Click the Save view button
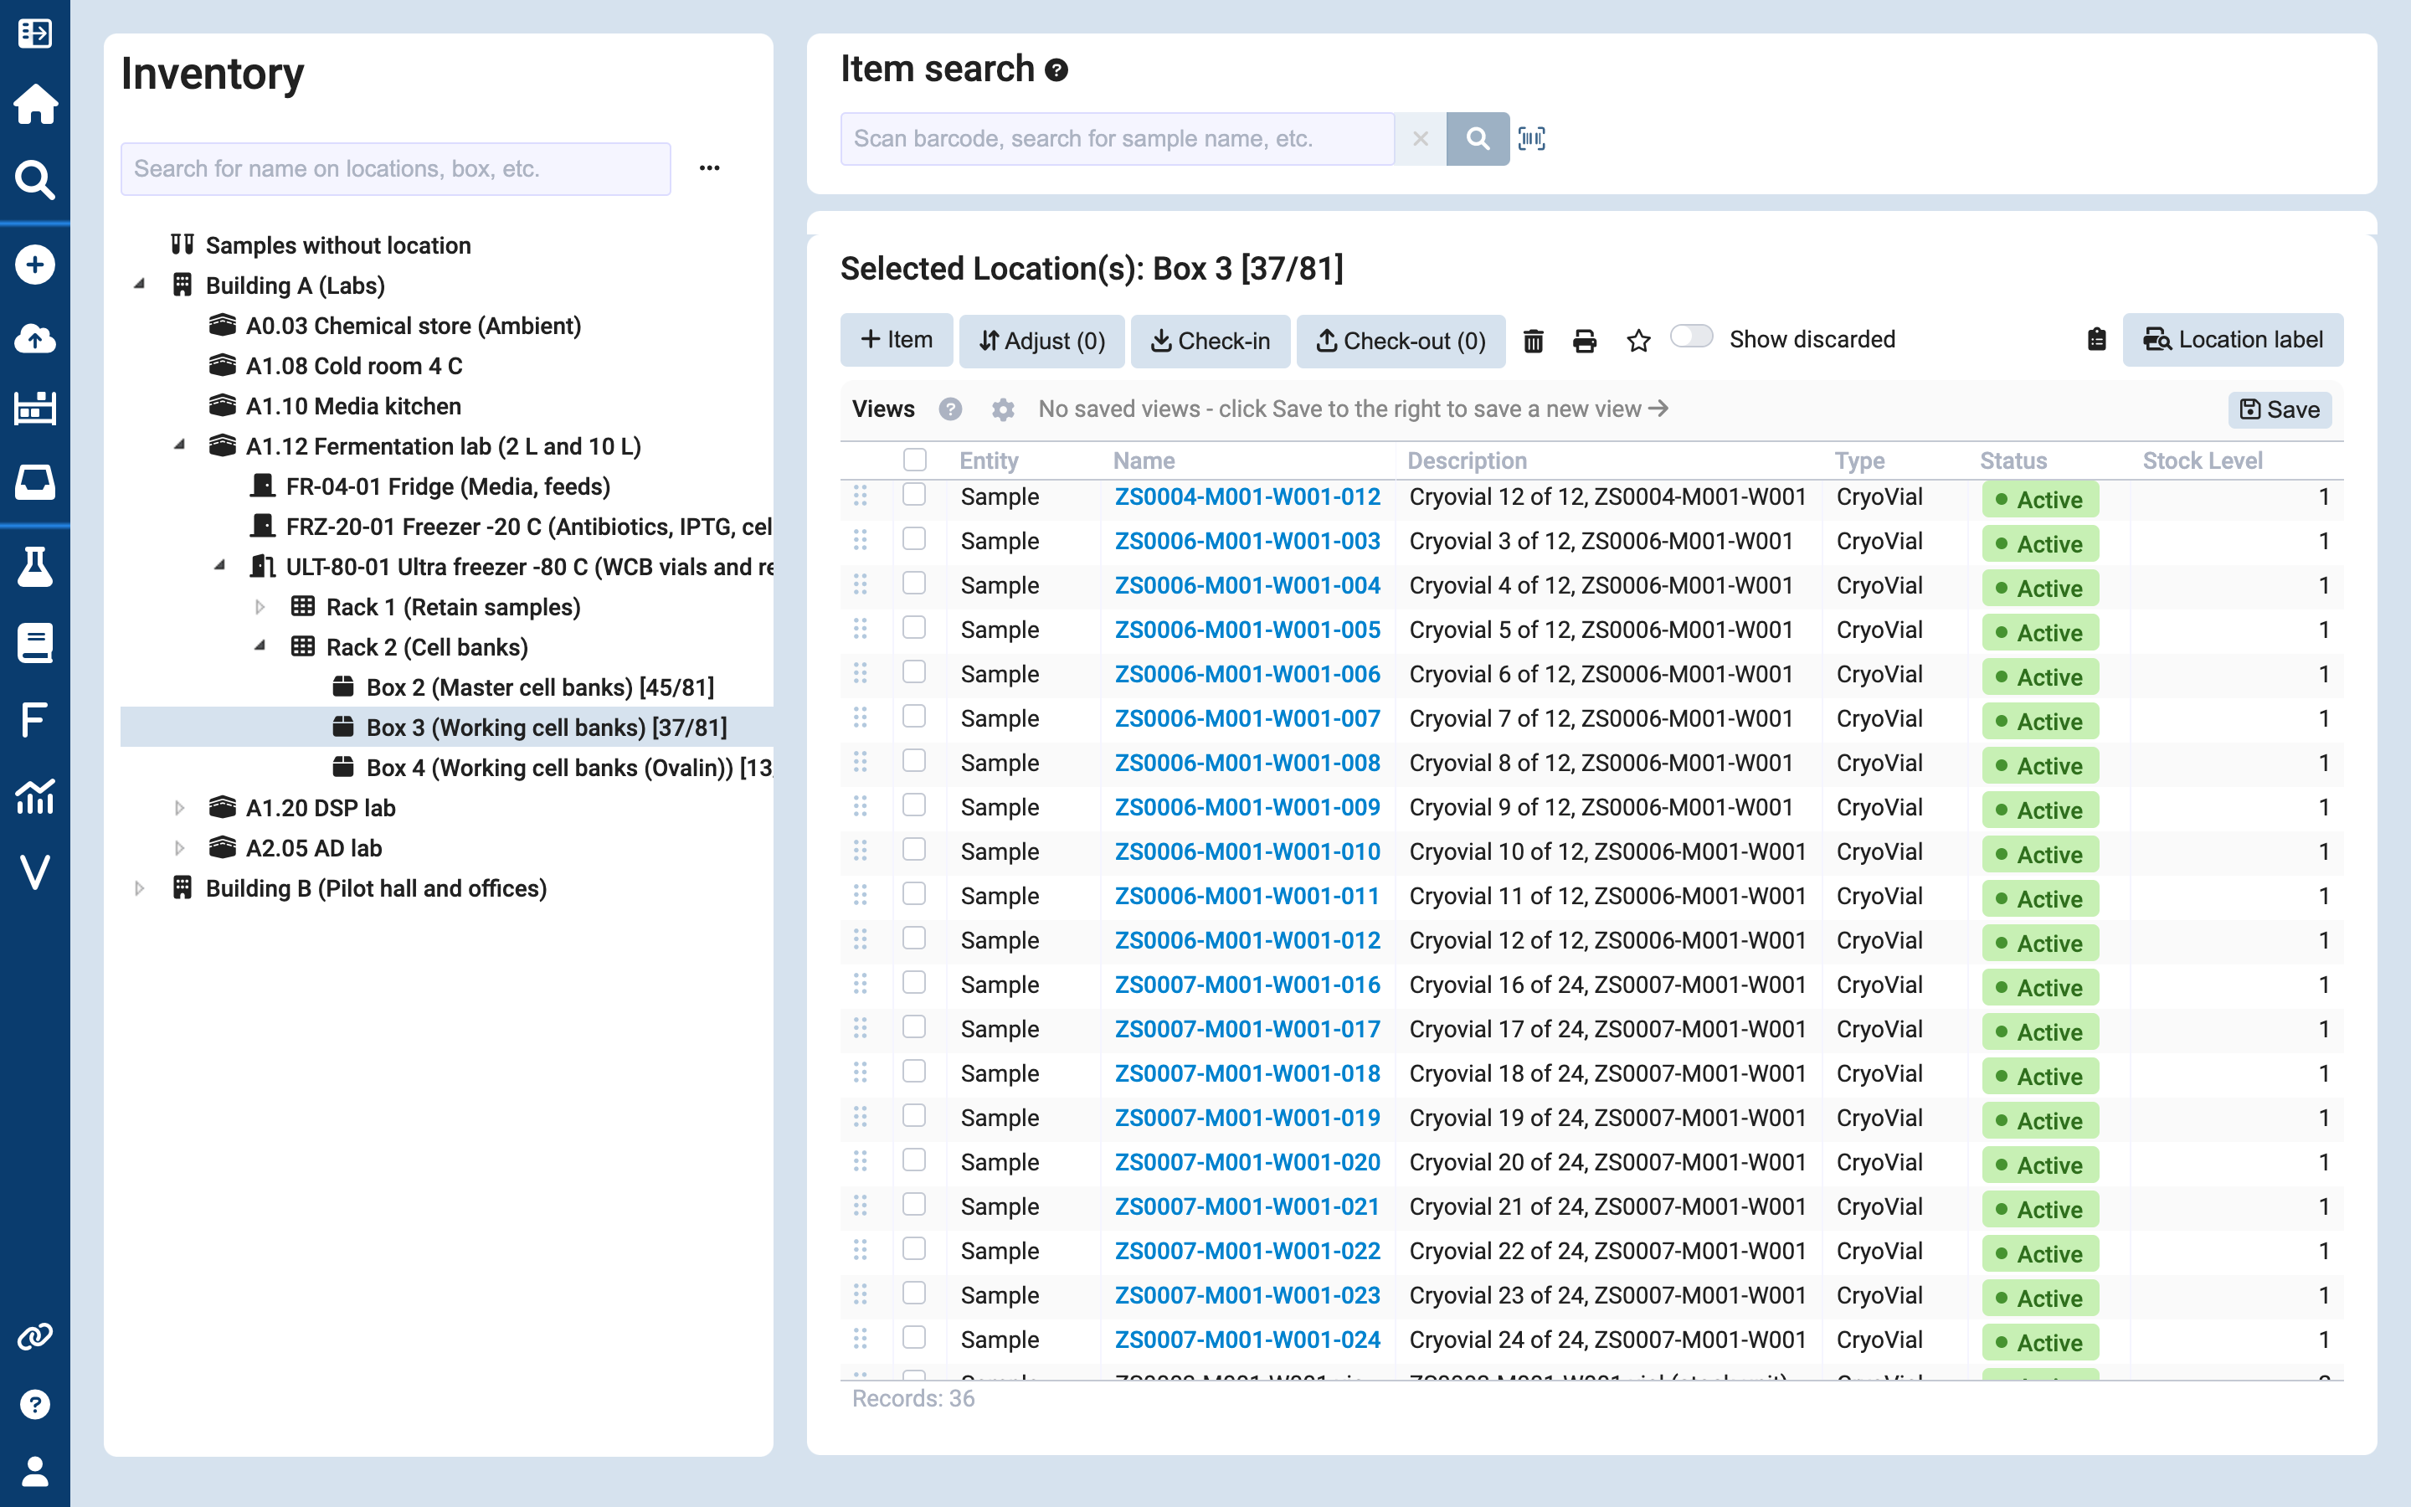The height and width of the screenshot is (1507, 2411). [x=2280, y=409]
